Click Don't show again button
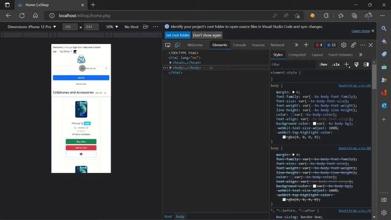Viewport: 391px width, 220px height. tap(207, 35)
